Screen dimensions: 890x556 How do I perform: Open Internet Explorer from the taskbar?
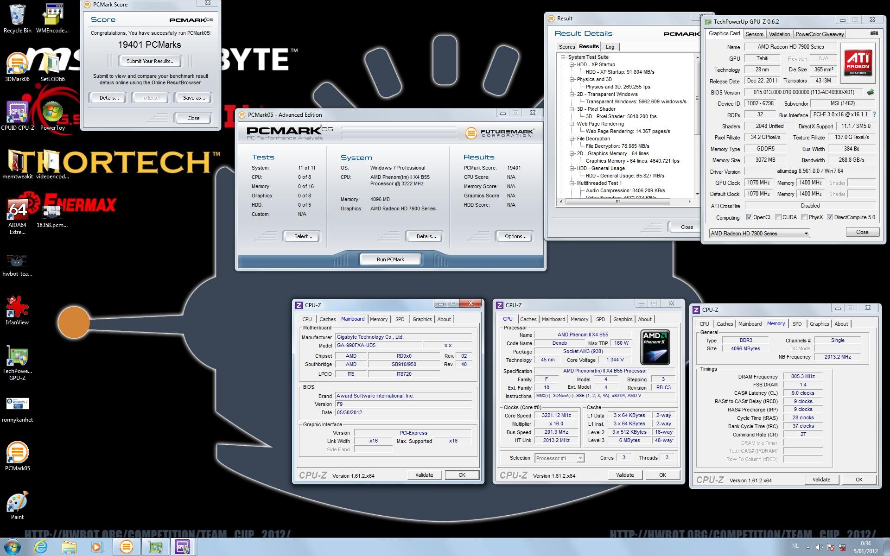pos(41,547)
